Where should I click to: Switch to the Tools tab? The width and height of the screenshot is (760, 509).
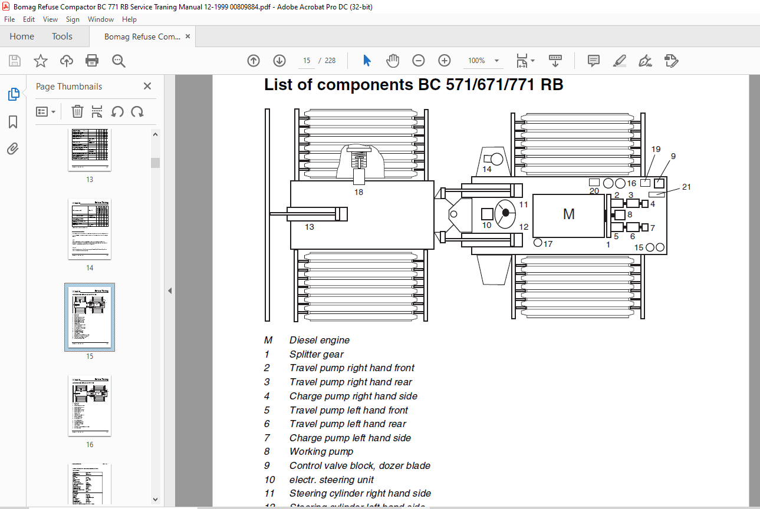pyautogui.click(x=62, y=37)
